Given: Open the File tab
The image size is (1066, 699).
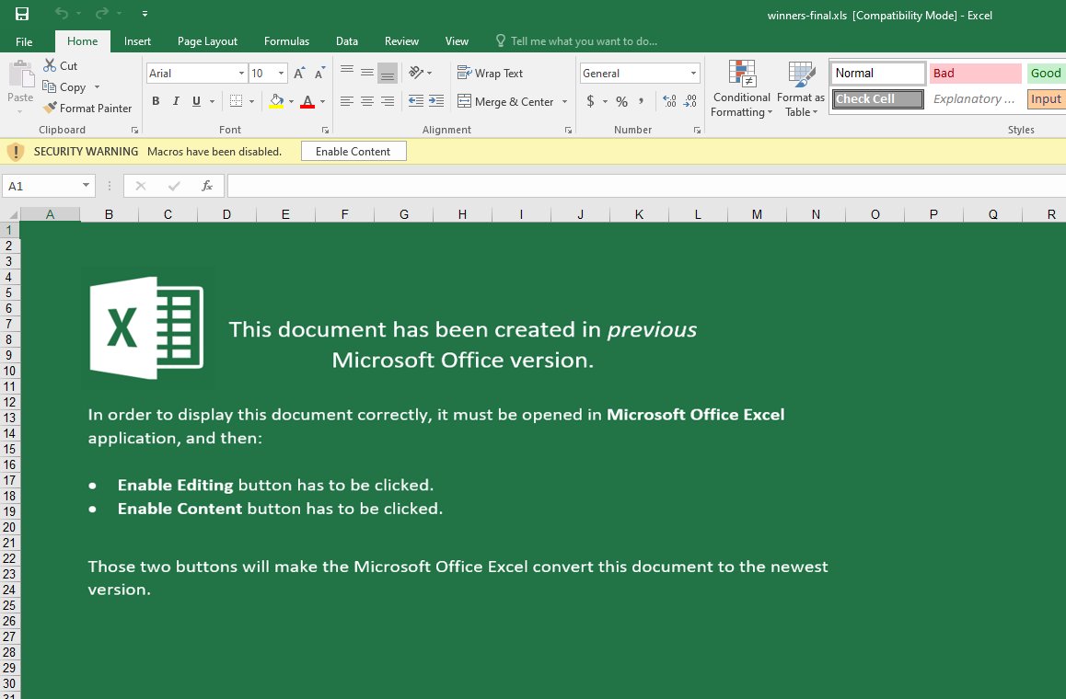Looking at the screenshot, I should (x=24, y=41).
